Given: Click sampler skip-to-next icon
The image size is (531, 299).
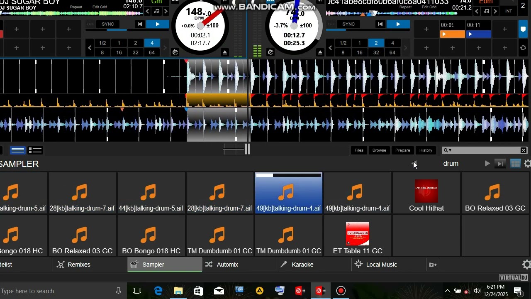Looking at the screenshot, I should (500, 164).
